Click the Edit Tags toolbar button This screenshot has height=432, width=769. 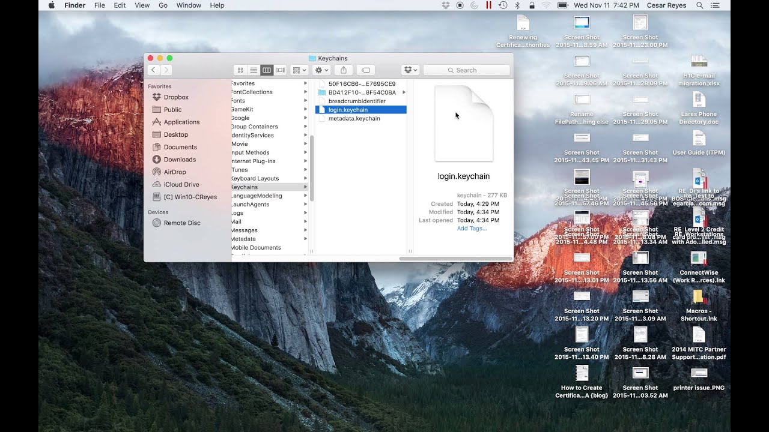(x=366, y=70)
